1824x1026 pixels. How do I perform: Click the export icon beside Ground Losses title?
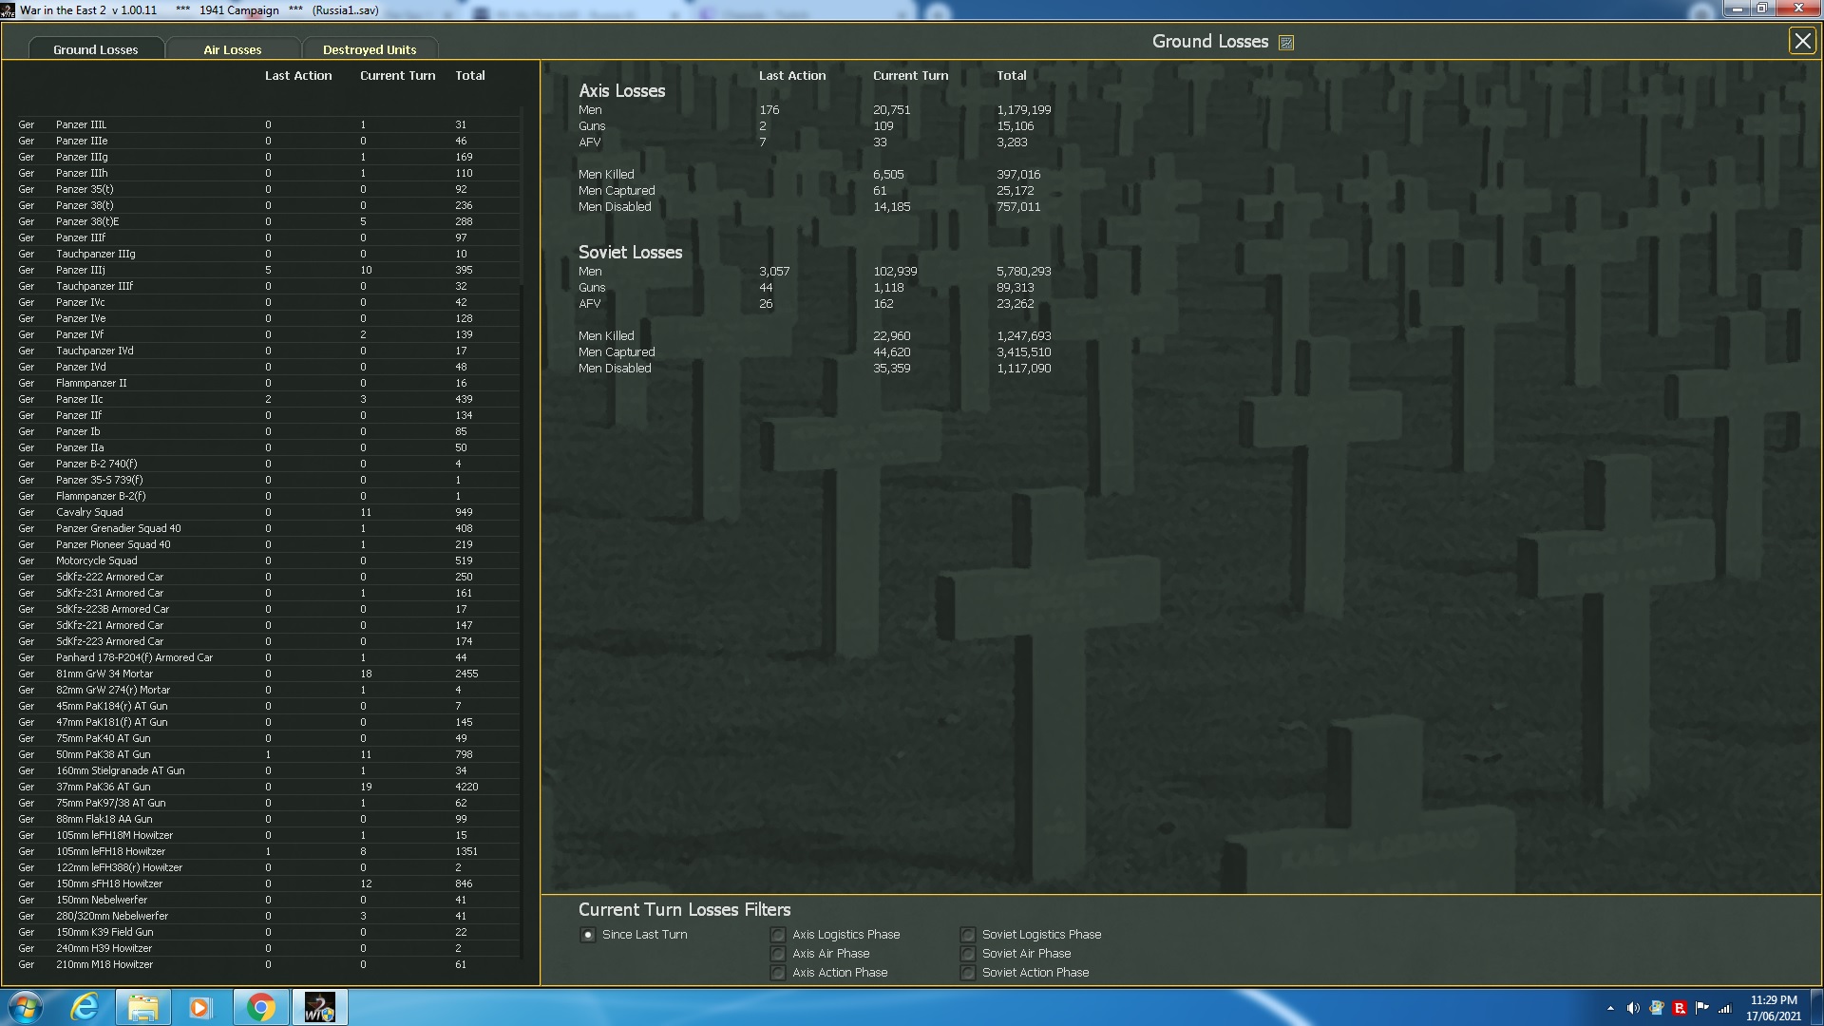(x=1286, y=43)
